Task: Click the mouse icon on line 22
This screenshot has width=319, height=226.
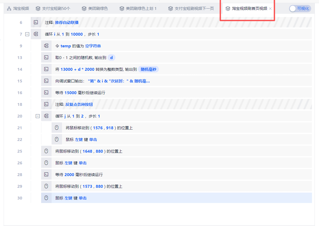Action: (57, 139)
